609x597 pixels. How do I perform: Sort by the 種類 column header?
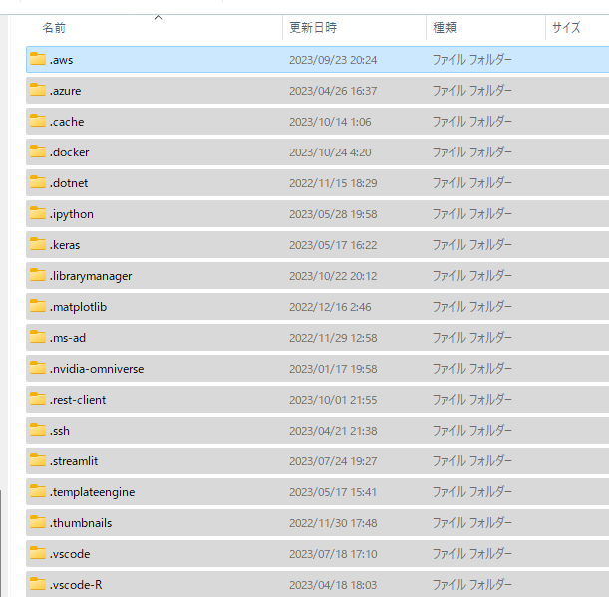445,28
